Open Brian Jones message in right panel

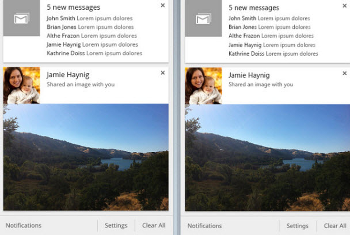[x=270, y=27]
